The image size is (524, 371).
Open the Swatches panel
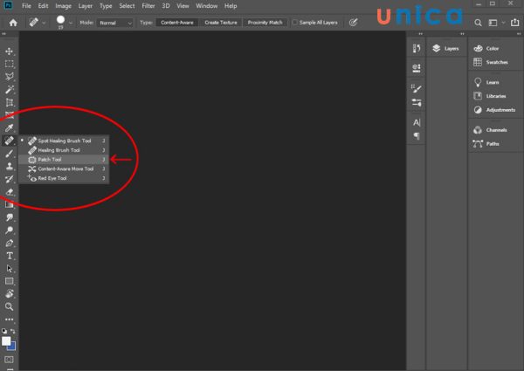tap(491, 62)
